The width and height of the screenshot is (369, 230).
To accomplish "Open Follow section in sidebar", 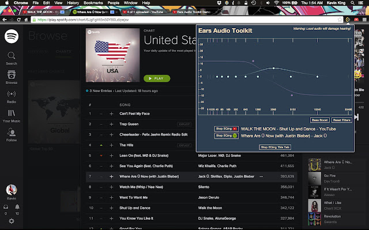I will (12, 135).
